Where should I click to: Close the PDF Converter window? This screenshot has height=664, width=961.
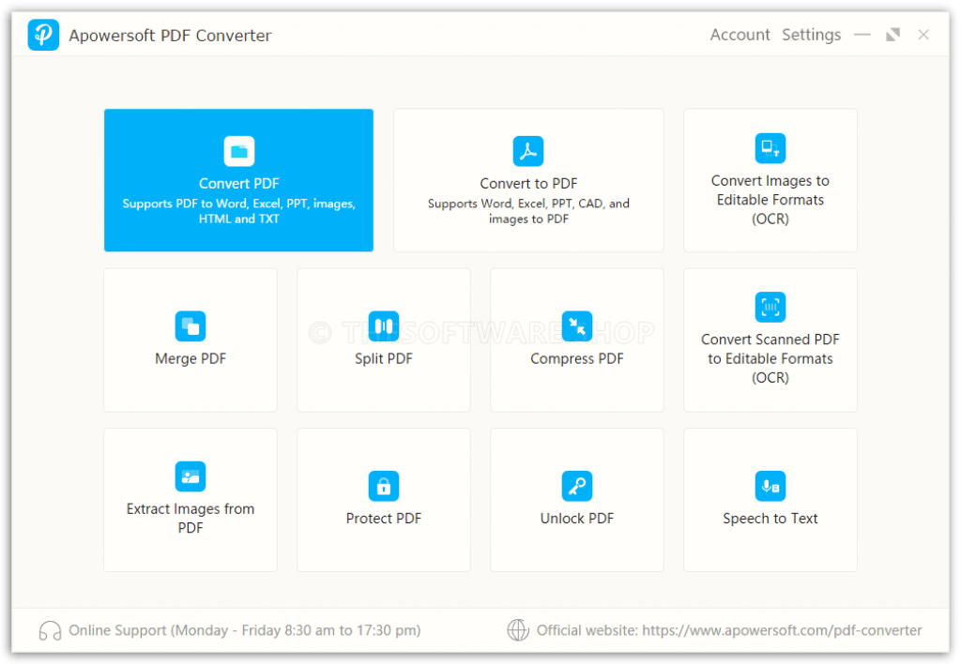click(x=923, y=35)
